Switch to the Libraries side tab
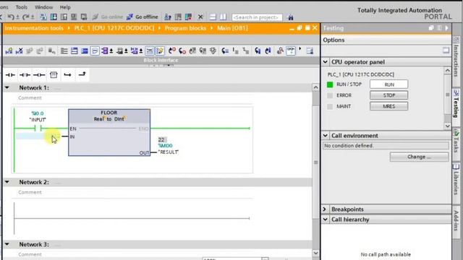 (456, 180)
